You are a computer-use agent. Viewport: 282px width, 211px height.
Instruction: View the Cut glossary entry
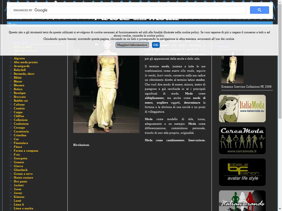(x=16, y=139)
